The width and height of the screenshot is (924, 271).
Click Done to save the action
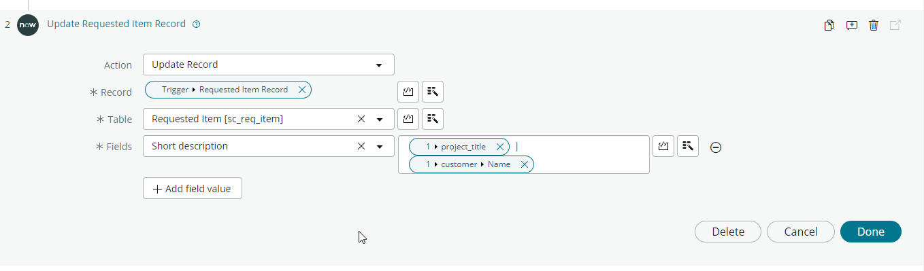point(871,232)
